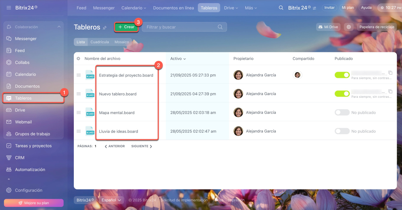Screen dimensions: 402x210
Task: Click the pin icon beside Tableros title
Action: pos(105,28)
